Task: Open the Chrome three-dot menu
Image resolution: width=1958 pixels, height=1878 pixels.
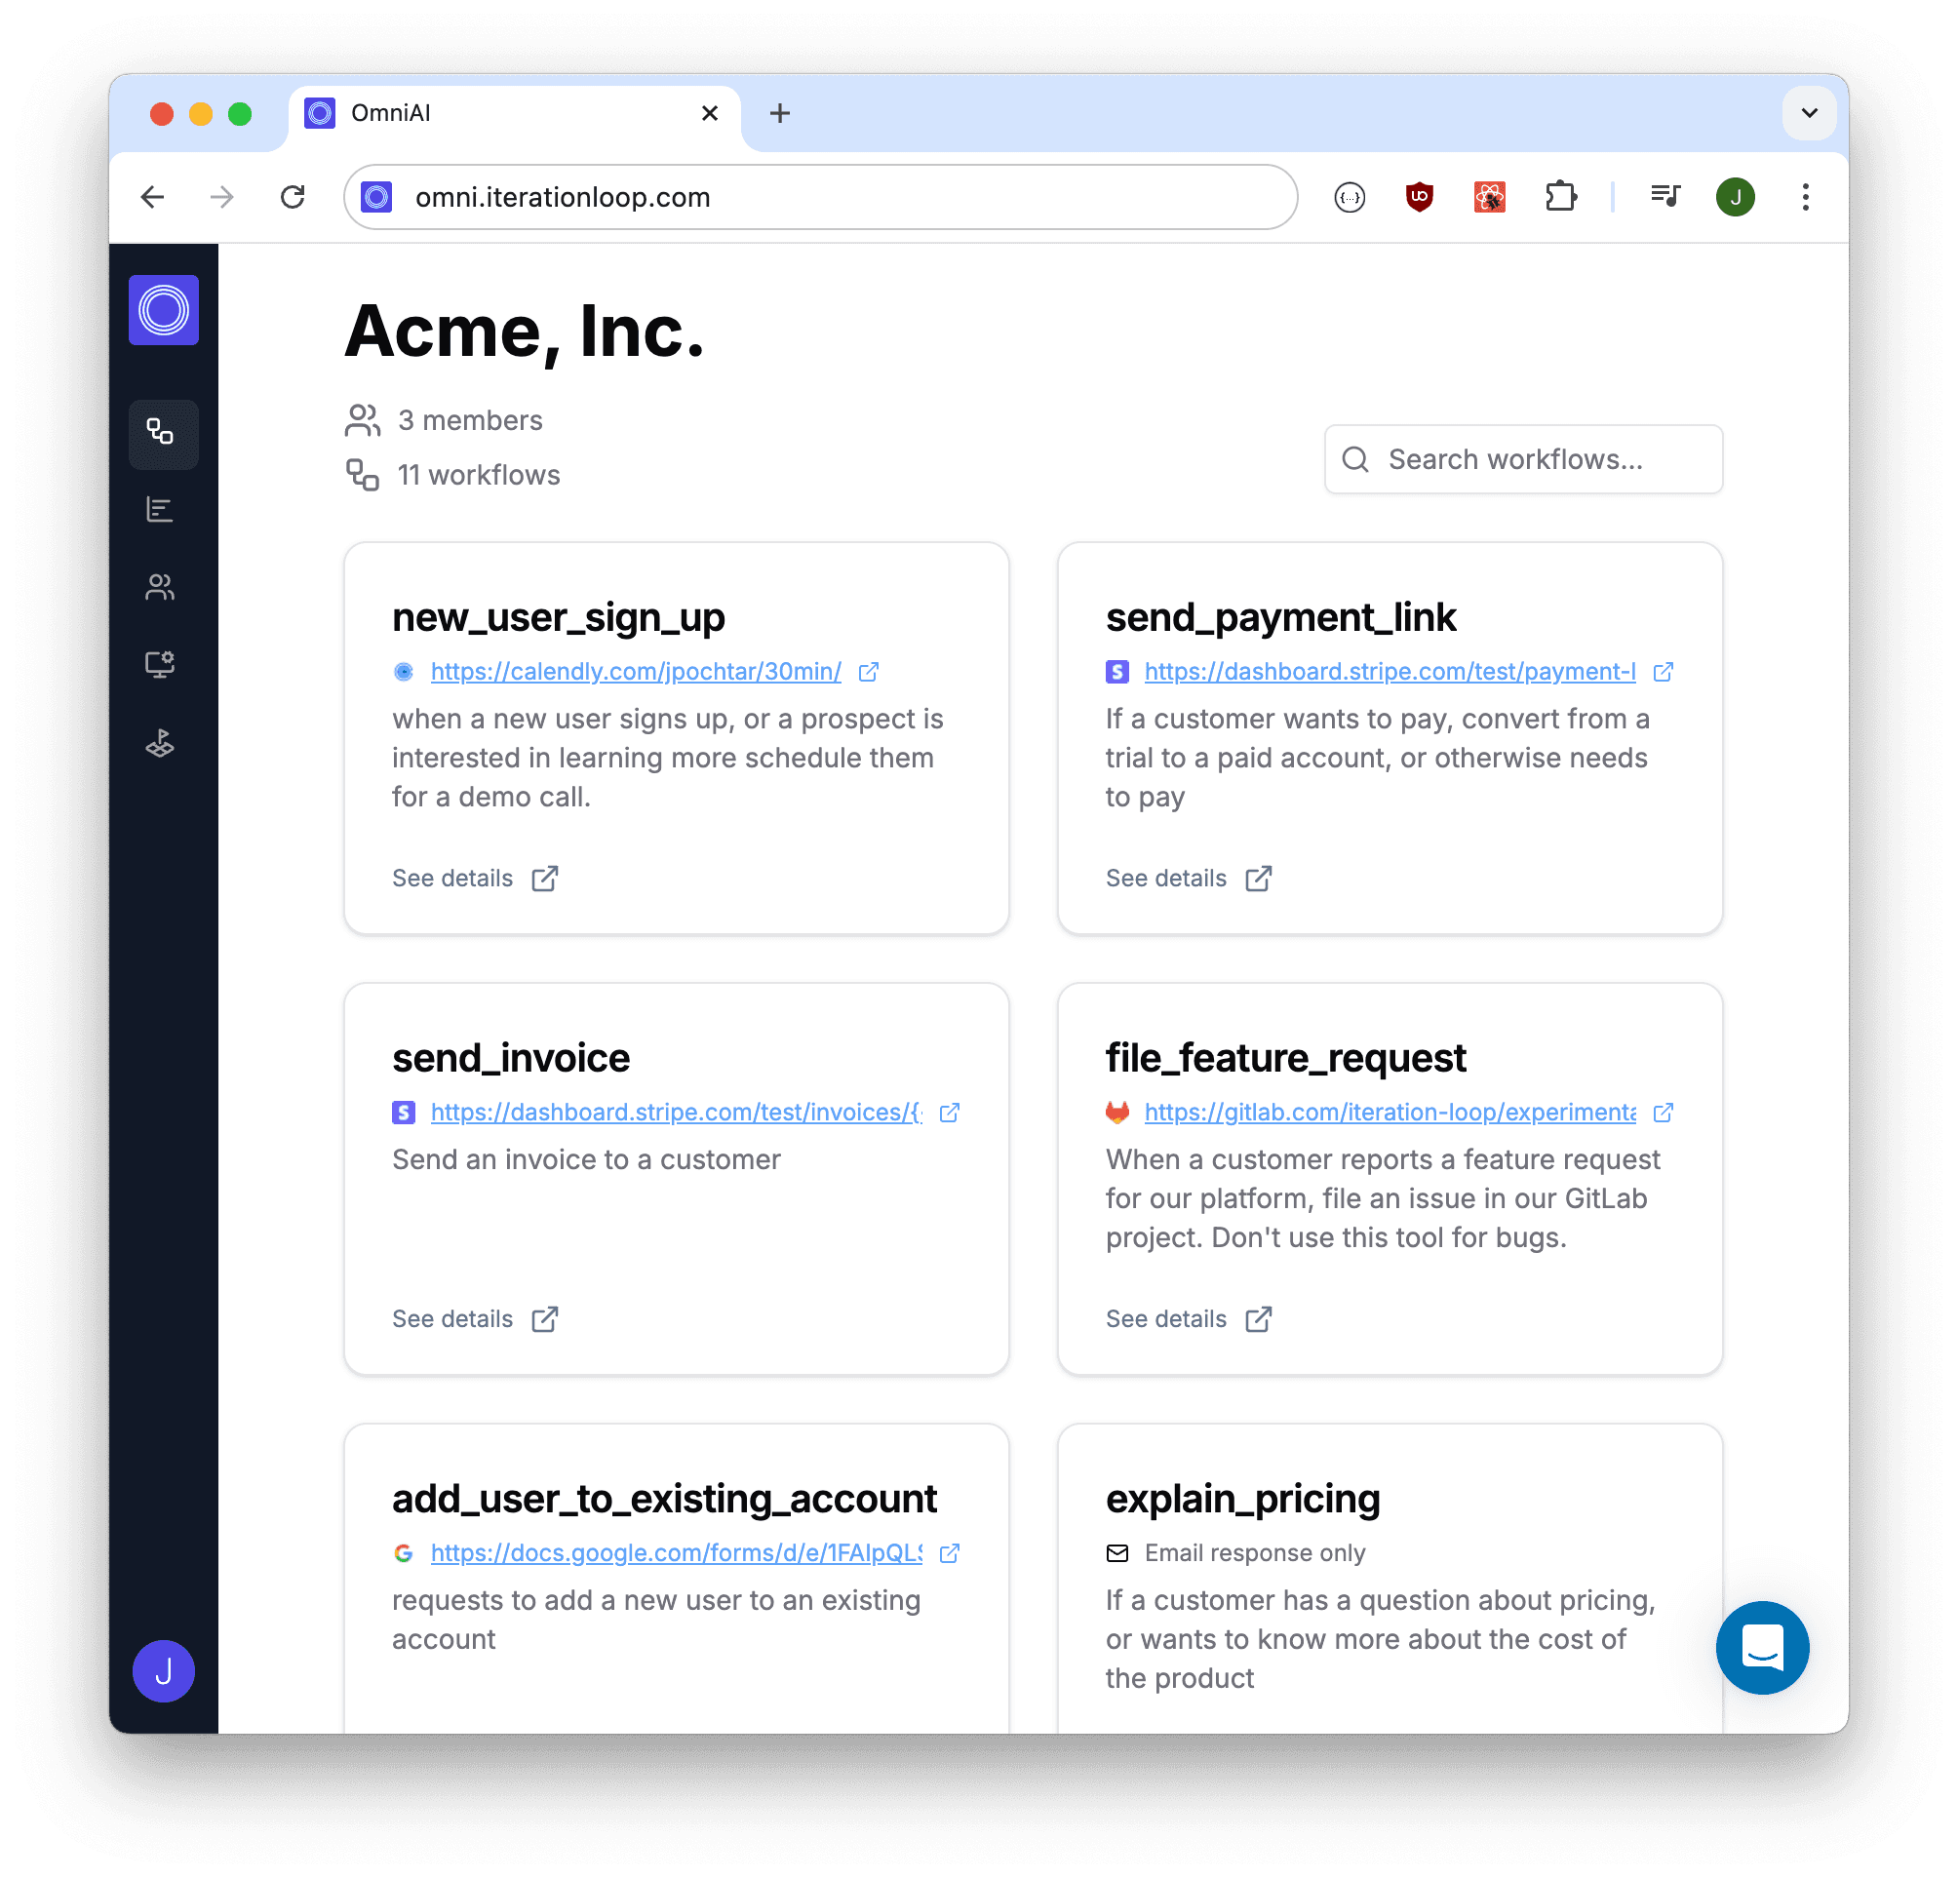Action: (1804, 197)
